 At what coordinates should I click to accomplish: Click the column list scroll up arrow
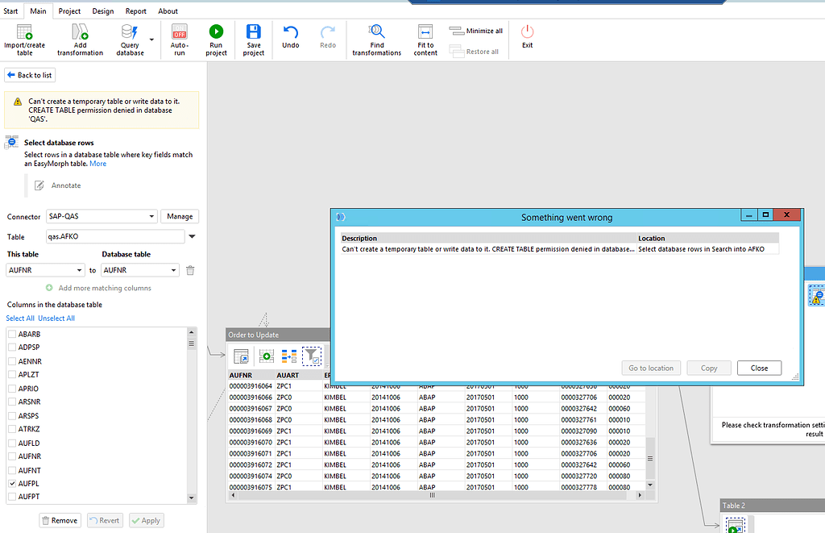(192, 332)
